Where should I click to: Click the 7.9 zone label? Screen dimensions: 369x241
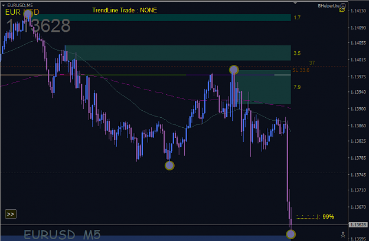pyautogui.click(x=297, y=87)
